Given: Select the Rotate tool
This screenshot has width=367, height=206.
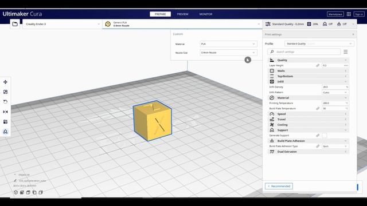Looking at the screenshot, I should 5,102.
